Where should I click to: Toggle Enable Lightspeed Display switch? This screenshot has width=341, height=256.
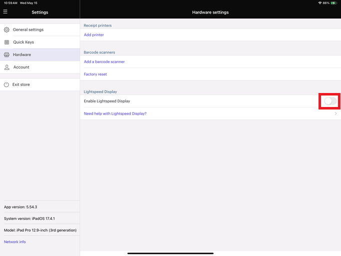(331, 101)
